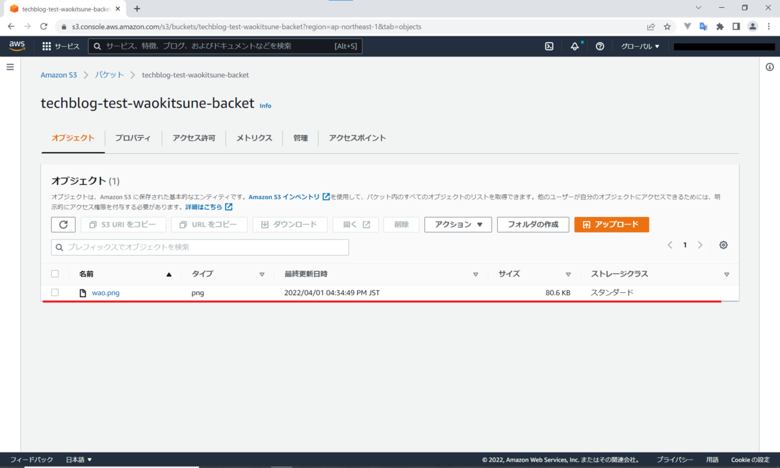Go to Amazon S3 breadcrumb

pos(58,75)
